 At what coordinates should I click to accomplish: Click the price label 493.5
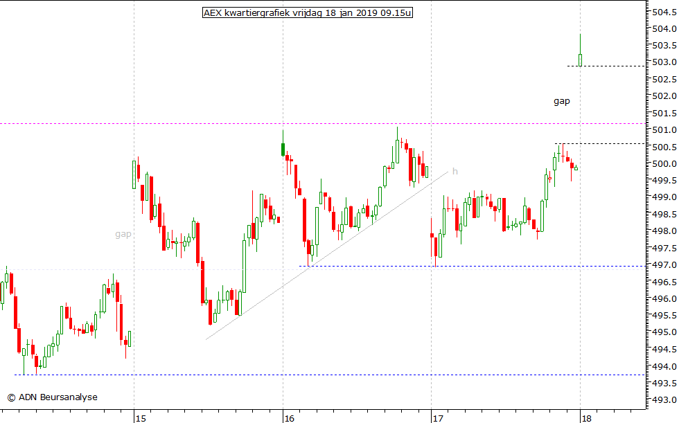(x=664, y=384)
